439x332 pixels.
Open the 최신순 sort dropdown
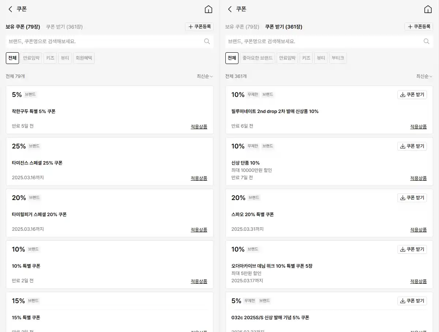click(204, 76)
